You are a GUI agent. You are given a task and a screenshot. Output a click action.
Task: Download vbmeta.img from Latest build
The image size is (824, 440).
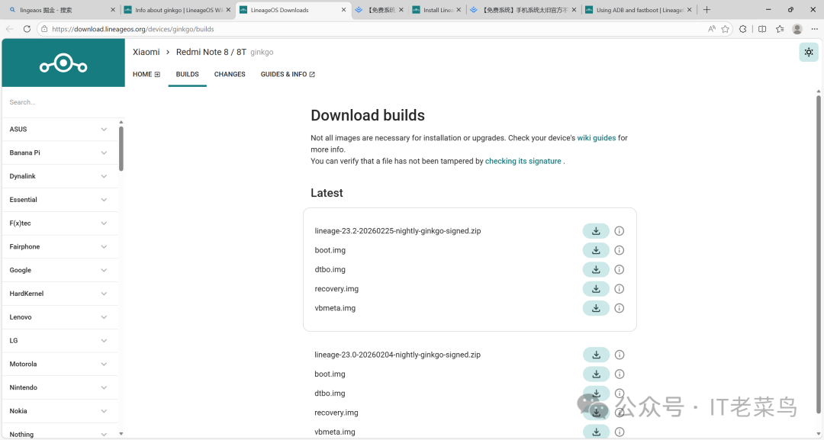pos(596,308)
